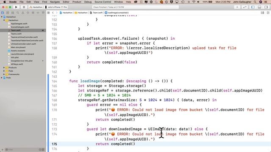This screenshot has width=271, height=152.
Task: Add an editor pane on the right
Action: tap(268, 13)
